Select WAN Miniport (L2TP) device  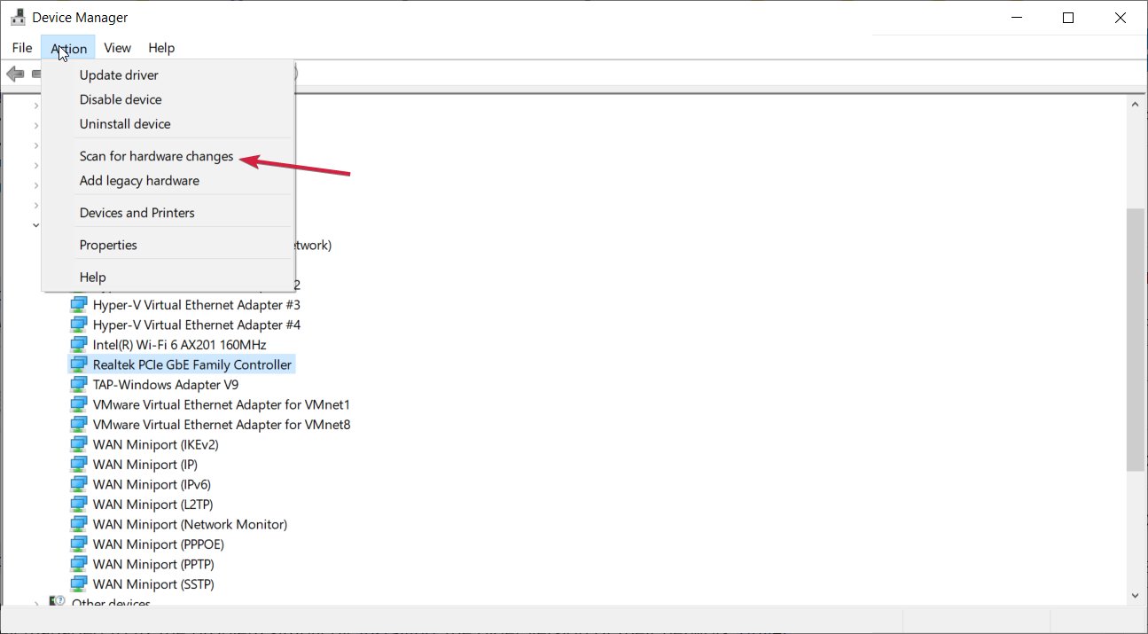152,504
